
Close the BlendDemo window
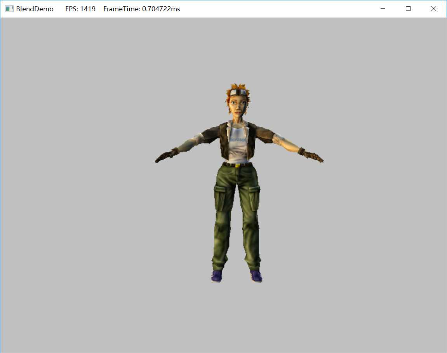(x=433, y=9)
